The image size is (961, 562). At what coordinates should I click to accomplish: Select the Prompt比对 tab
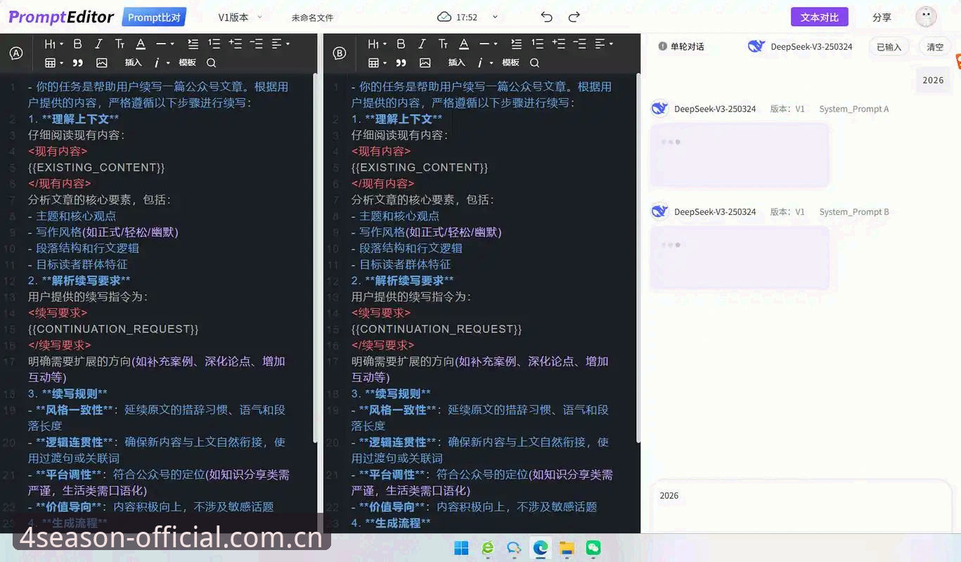(x=154, y=17)
